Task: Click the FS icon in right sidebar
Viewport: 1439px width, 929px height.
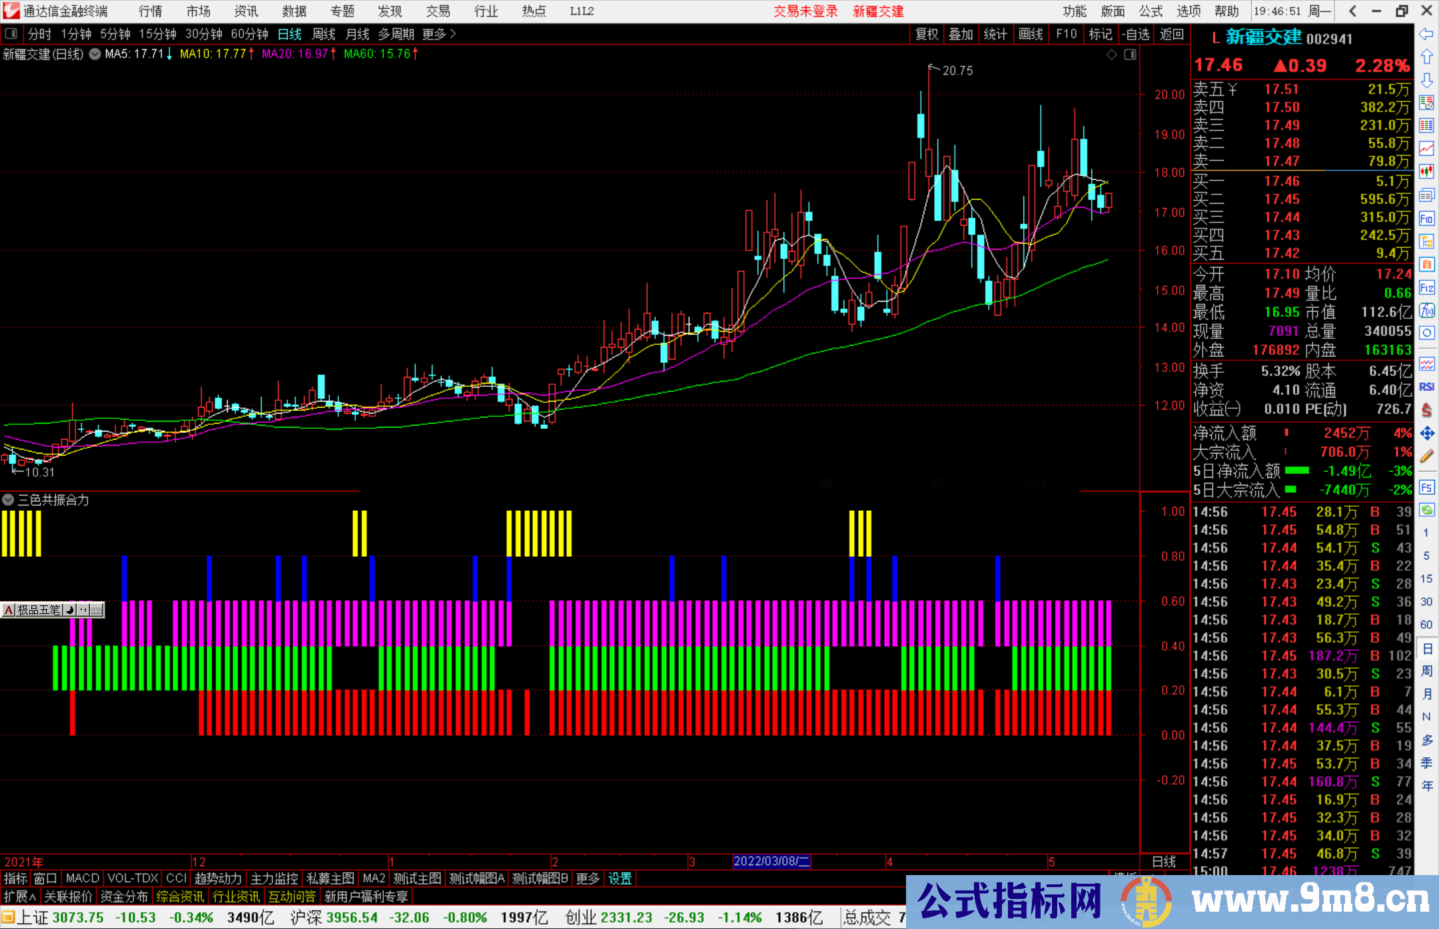Action: [x=1426, y=487]
